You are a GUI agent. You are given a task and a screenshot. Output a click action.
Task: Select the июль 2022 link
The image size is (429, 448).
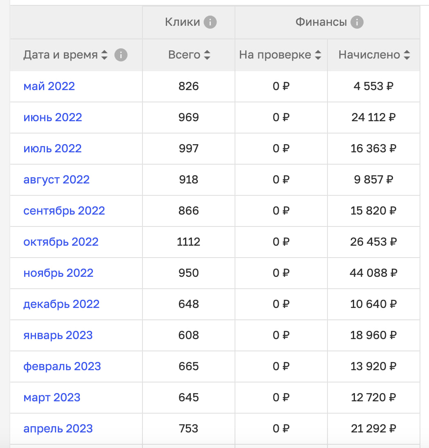52,149
